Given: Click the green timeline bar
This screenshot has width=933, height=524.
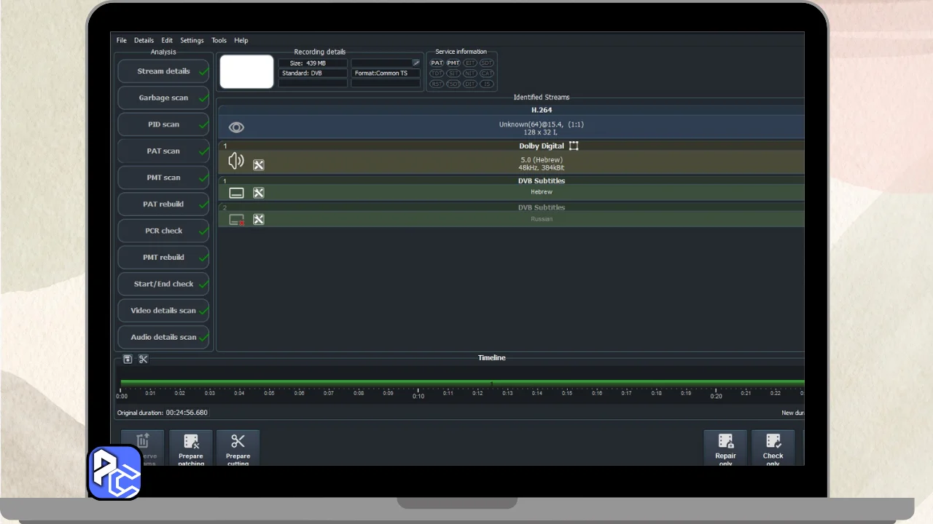Looking at the screenshot, I should coord(462,383).
